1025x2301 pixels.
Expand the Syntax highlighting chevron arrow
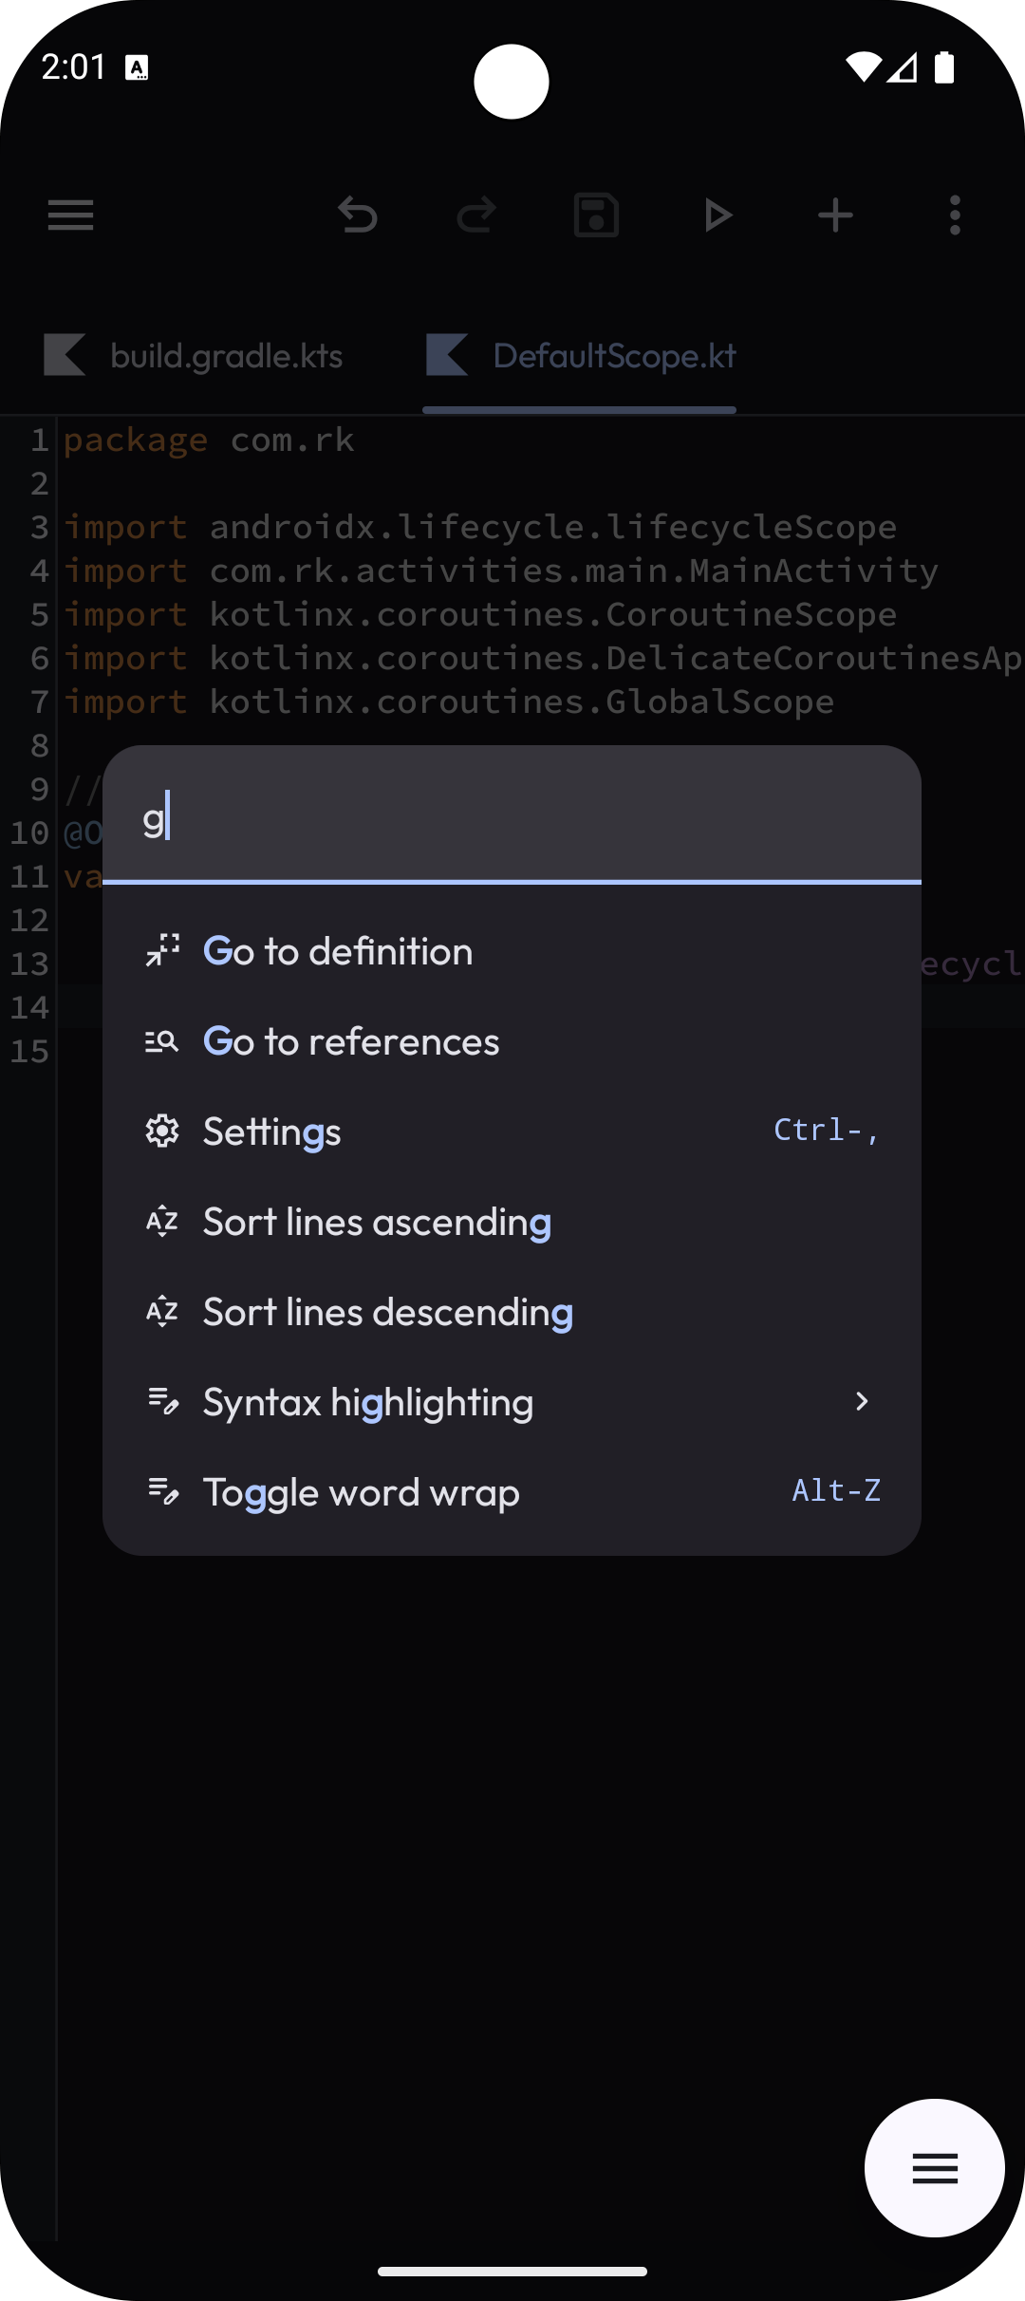click(x=862, y=1401)
